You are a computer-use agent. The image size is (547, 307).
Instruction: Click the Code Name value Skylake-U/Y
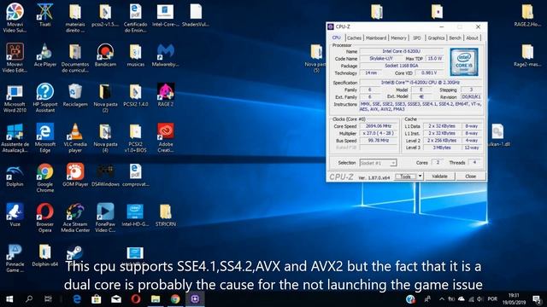point(381,59)
